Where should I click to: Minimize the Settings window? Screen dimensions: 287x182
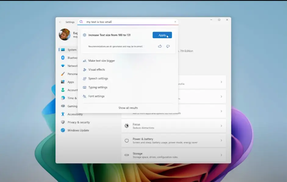211,20
